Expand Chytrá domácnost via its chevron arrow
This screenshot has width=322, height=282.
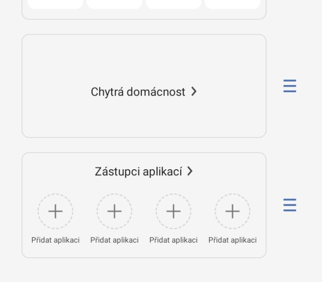(x=194, y=92)
